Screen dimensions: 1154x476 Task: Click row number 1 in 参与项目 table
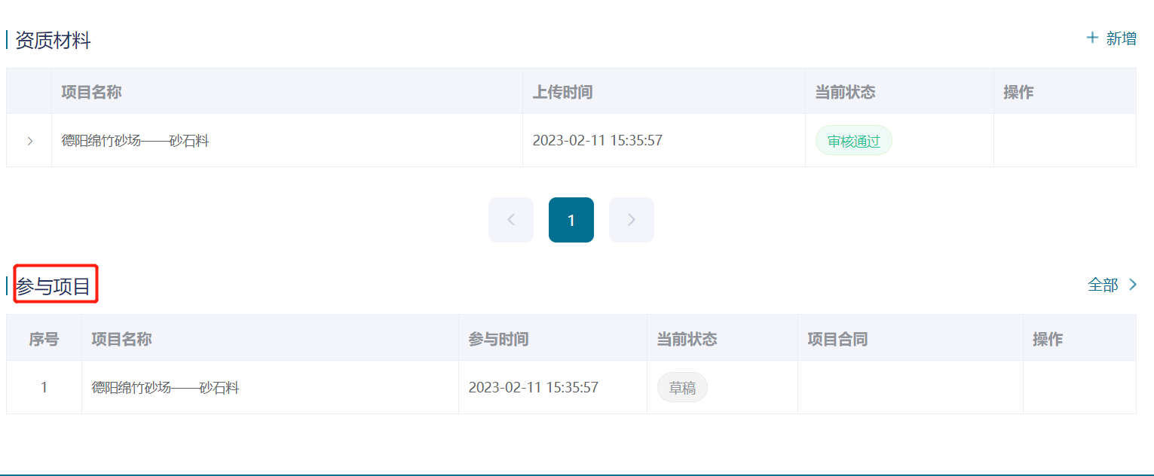click(44, 388)
